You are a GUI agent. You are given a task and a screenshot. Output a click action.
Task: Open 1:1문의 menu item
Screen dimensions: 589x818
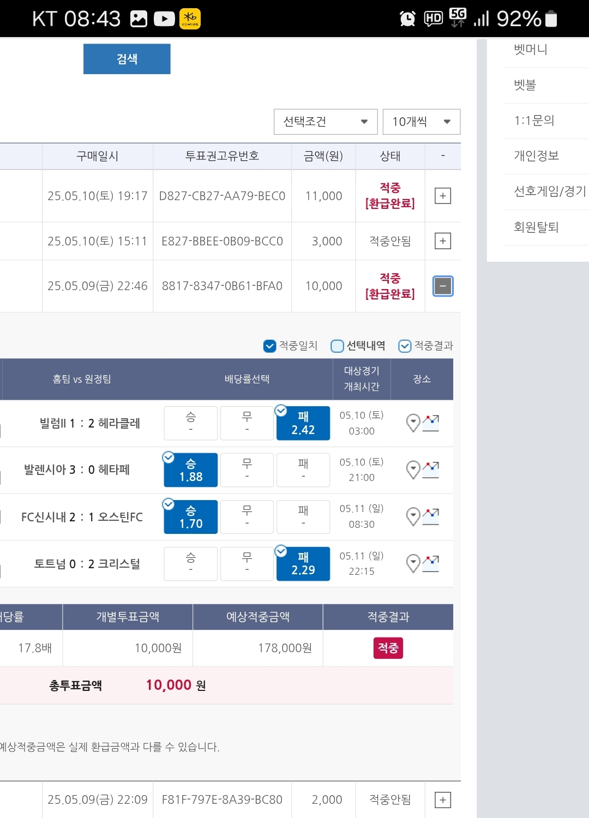pyautogui.click(x=534, y=121)
